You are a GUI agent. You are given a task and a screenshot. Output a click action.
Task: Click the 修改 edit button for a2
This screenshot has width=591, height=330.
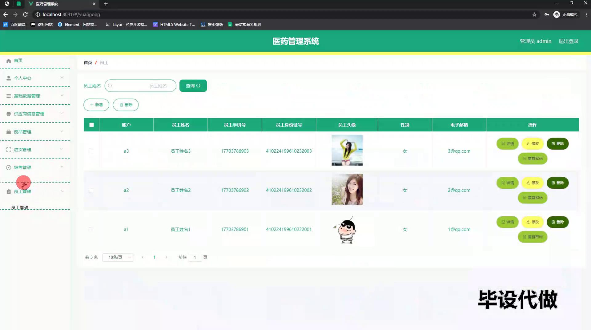pos(533,183)
